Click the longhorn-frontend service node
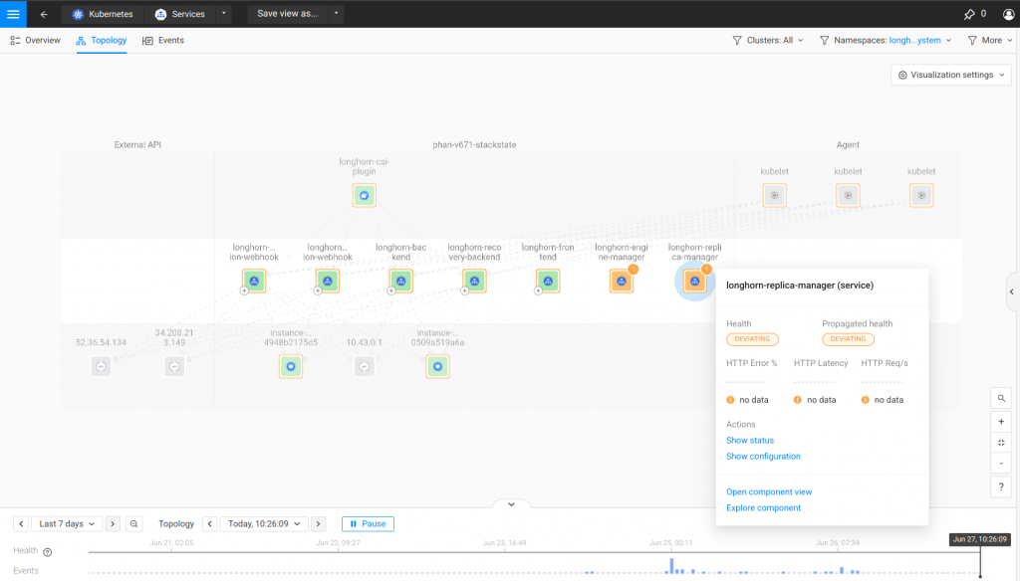The height and width of the screenshot is (581, 1020). [547, 282]
